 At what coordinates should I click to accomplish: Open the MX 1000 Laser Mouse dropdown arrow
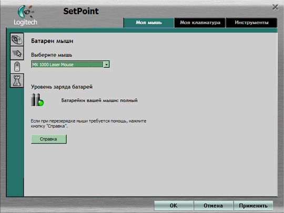click(x=106, y=65)
